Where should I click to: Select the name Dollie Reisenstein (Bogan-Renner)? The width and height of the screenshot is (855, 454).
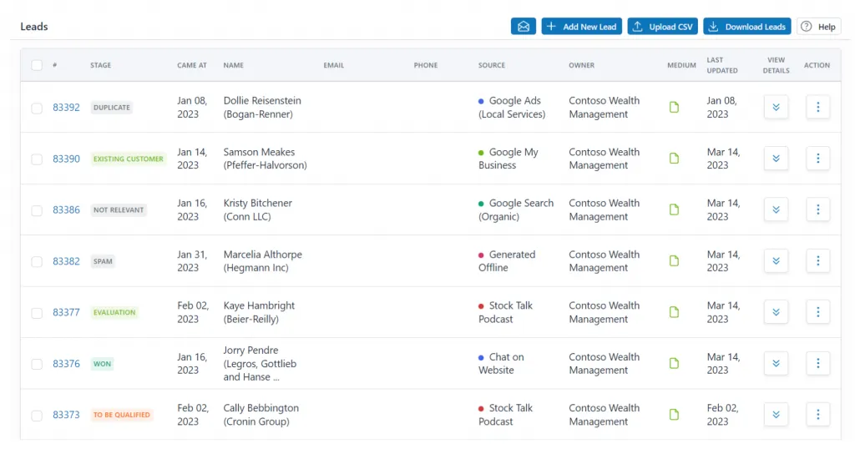tap(262, 108)
